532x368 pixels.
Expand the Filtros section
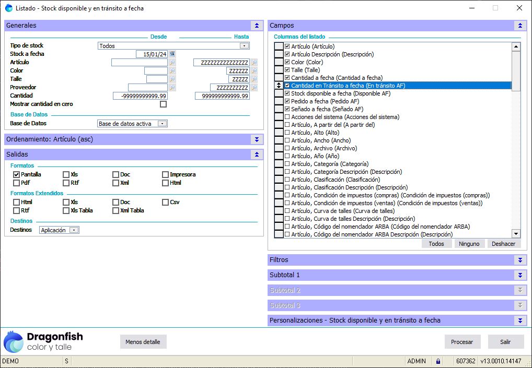click(x=520, y=260)
